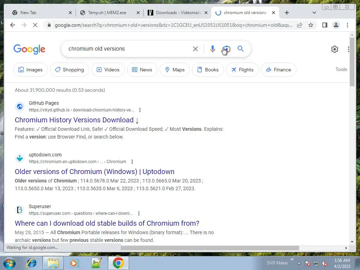The image size is (360, 270).
Task: Close the Temp.sh MEMZ.exe tab
Action: pyautogui.click(x=138, y=13)
